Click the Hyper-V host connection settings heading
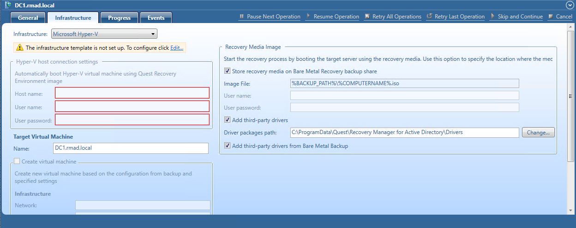 click(57, 62)
